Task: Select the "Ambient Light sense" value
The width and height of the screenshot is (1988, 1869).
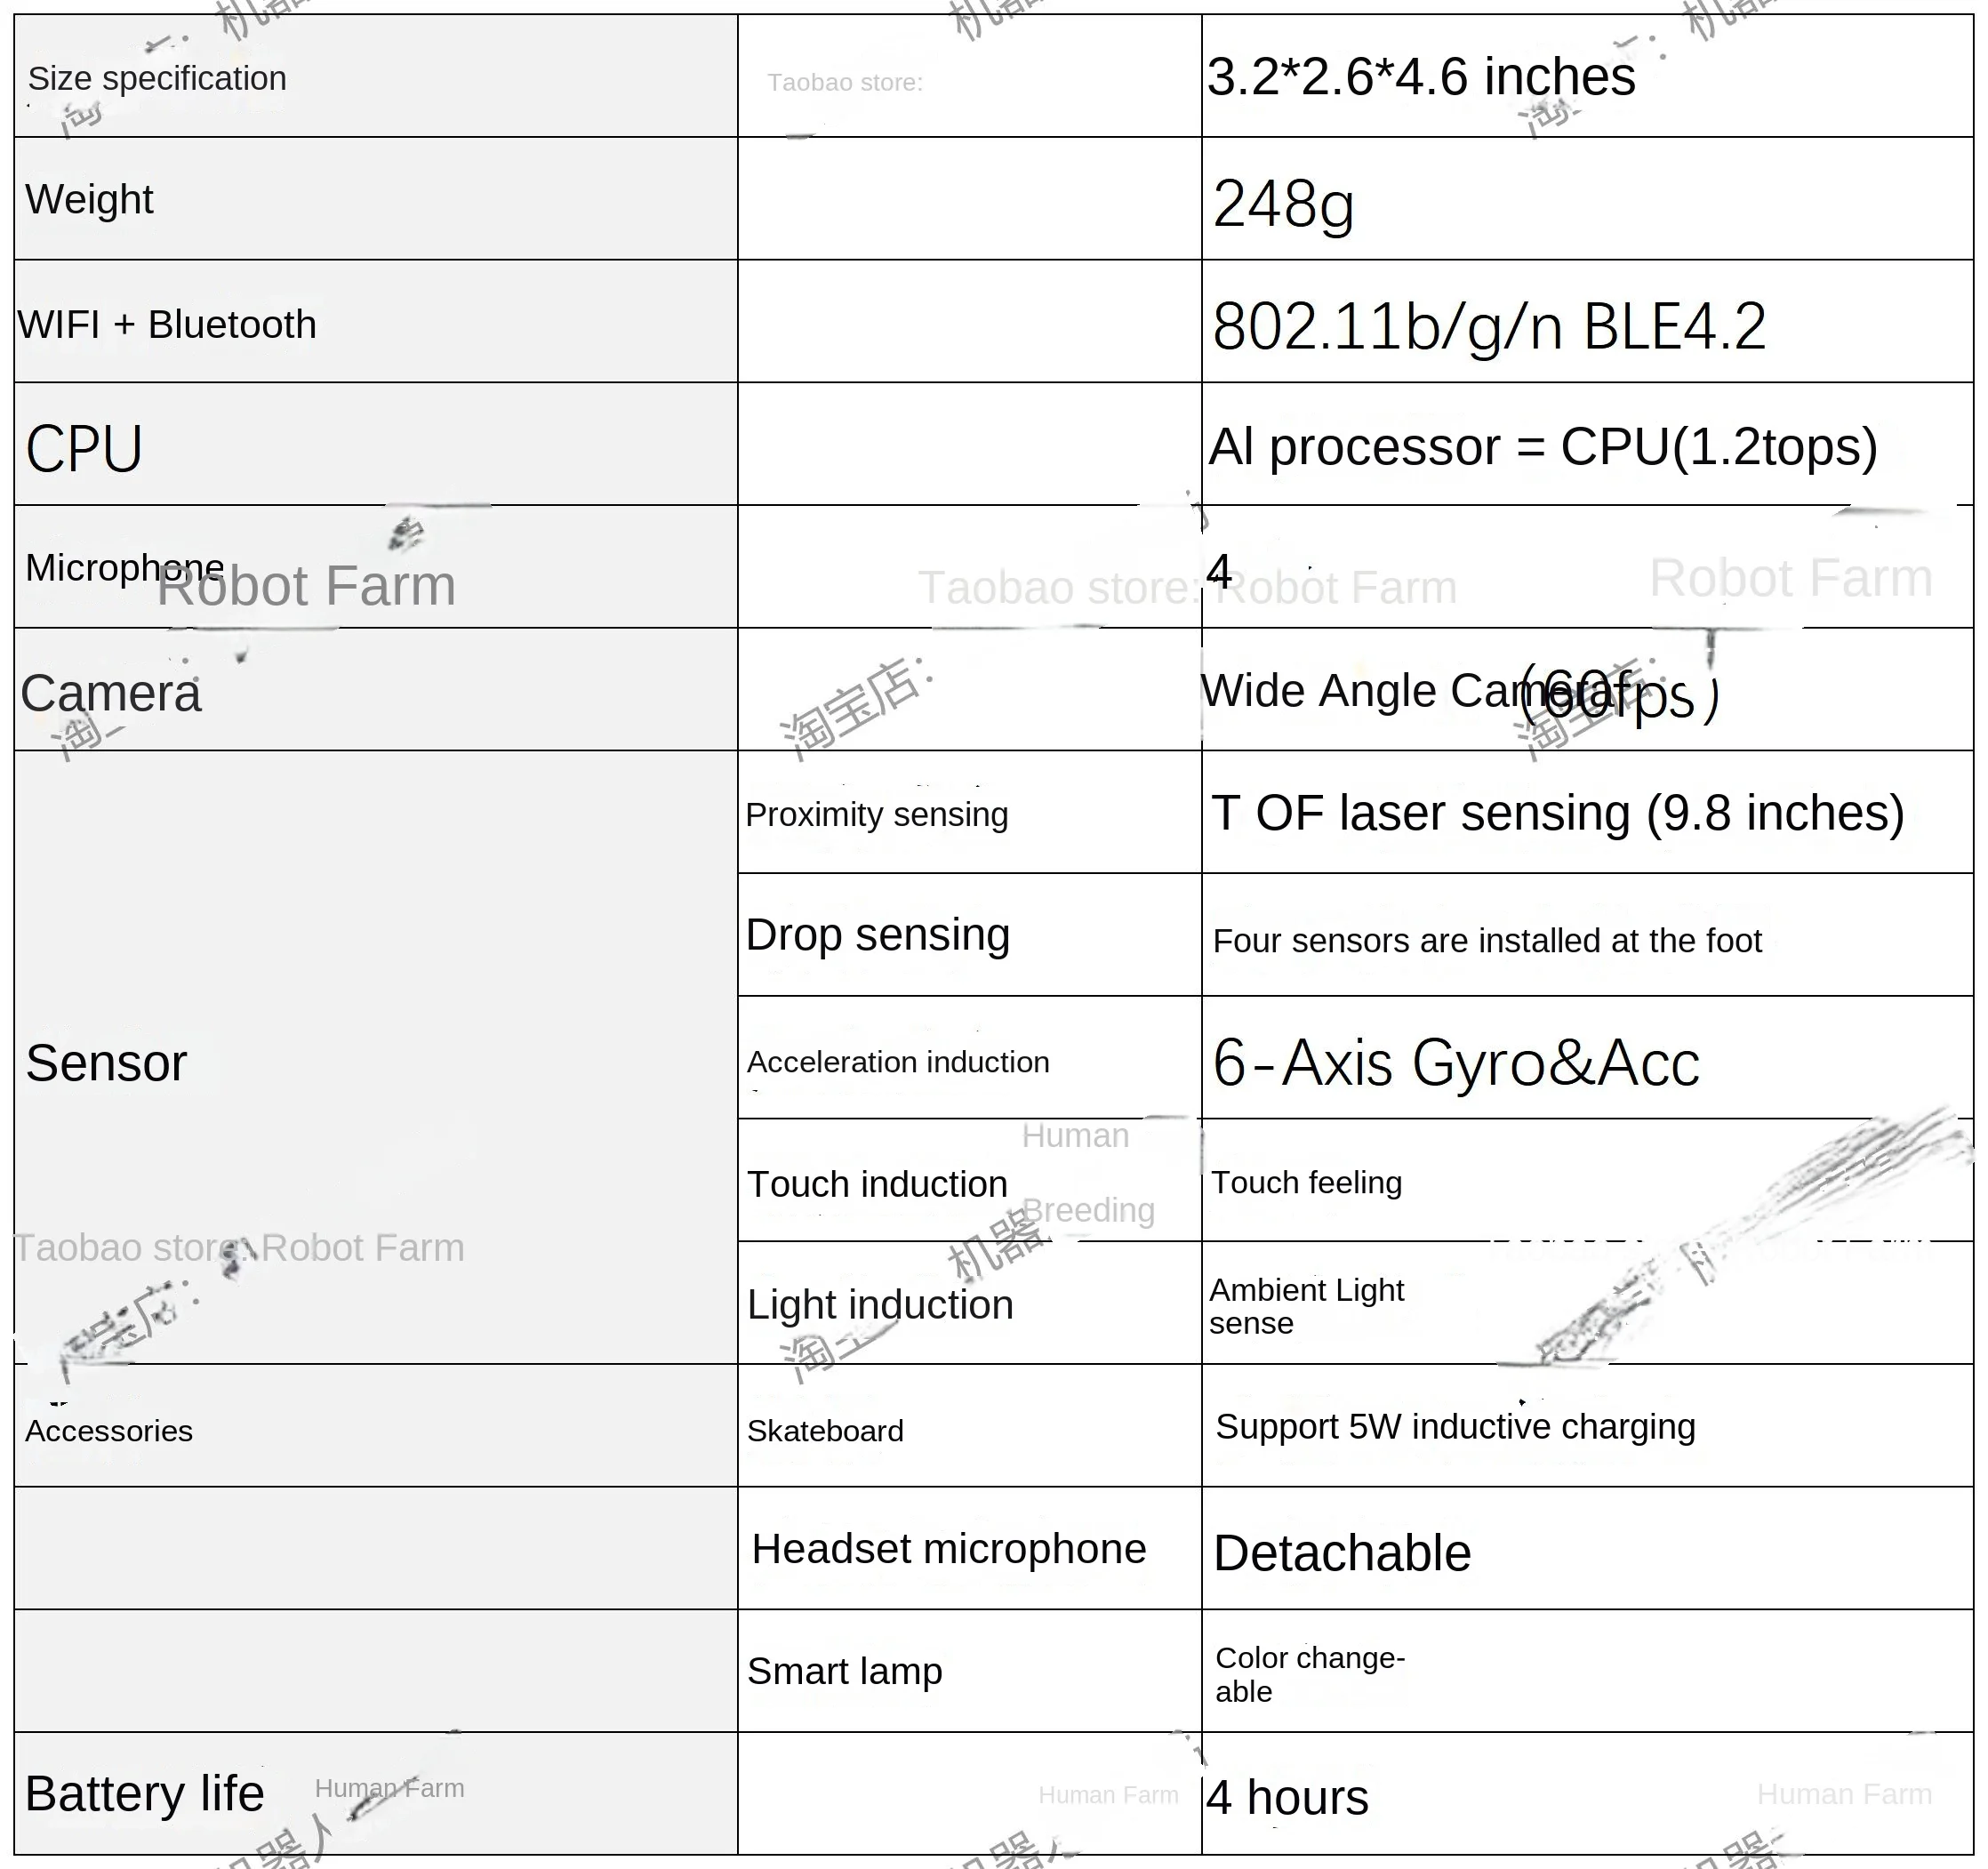Action: tap(1307, 1306)
